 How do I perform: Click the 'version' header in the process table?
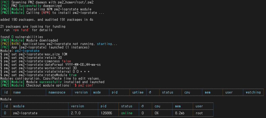[81, 92]
